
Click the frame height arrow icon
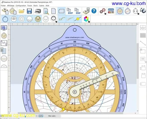143,84
